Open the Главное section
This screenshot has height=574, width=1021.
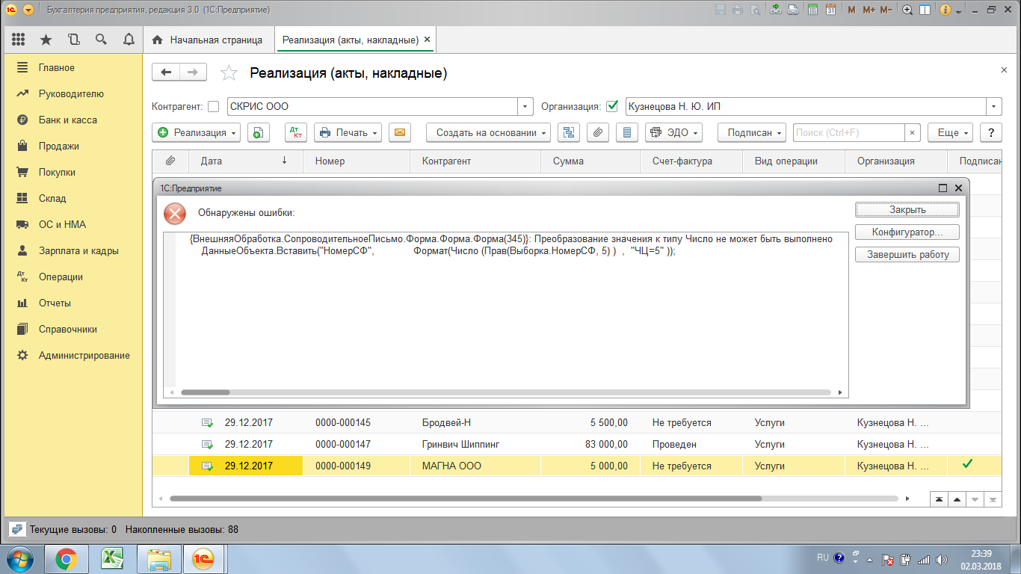click(x=57, y=67)
